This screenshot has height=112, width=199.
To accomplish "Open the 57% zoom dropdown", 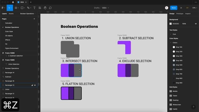I will (195, 8).
